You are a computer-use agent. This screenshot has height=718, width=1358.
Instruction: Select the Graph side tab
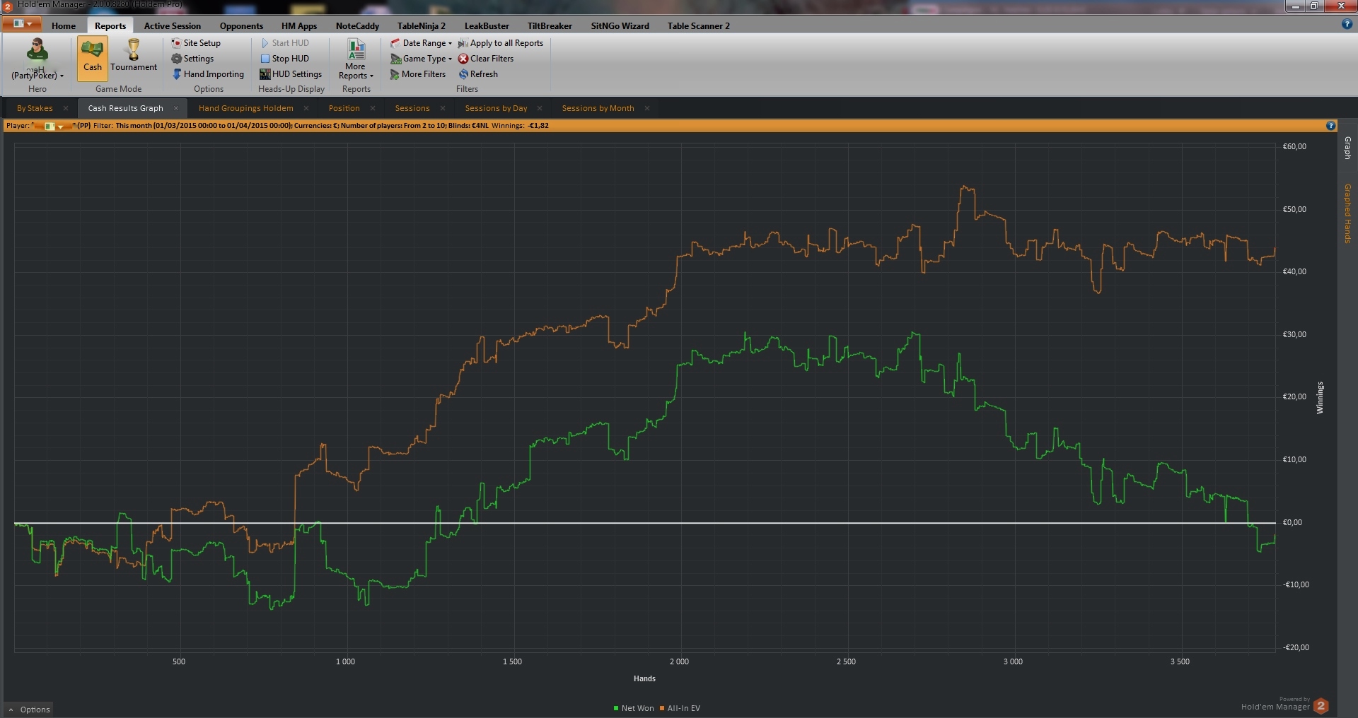coord(1347,148)
